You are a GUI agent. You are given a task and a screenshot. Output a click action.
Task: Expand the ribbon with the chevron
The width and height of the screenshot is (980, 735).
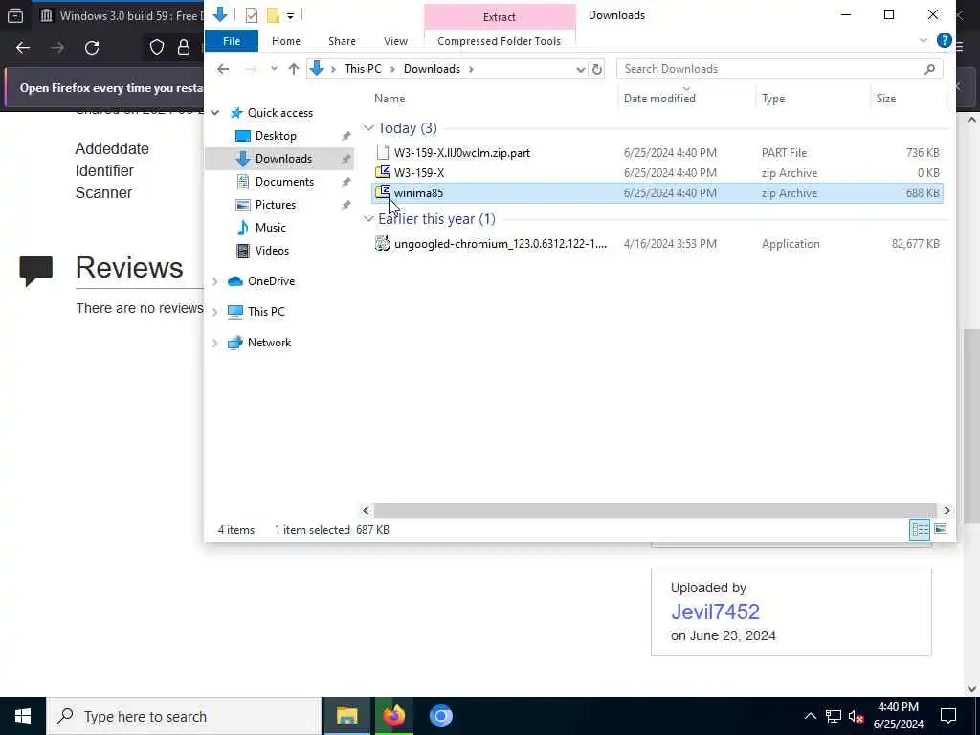point(924,40)
